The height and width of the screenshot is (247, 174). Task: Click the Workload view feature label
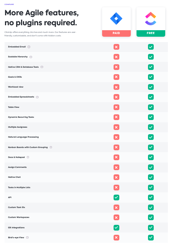(x=16, y=87)
